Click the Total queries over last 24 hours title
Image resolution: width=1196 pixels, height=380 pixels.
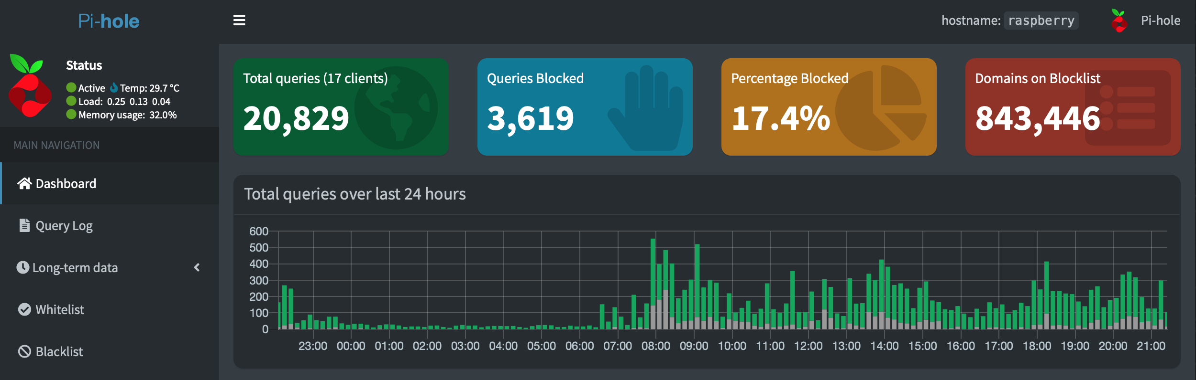355,194
